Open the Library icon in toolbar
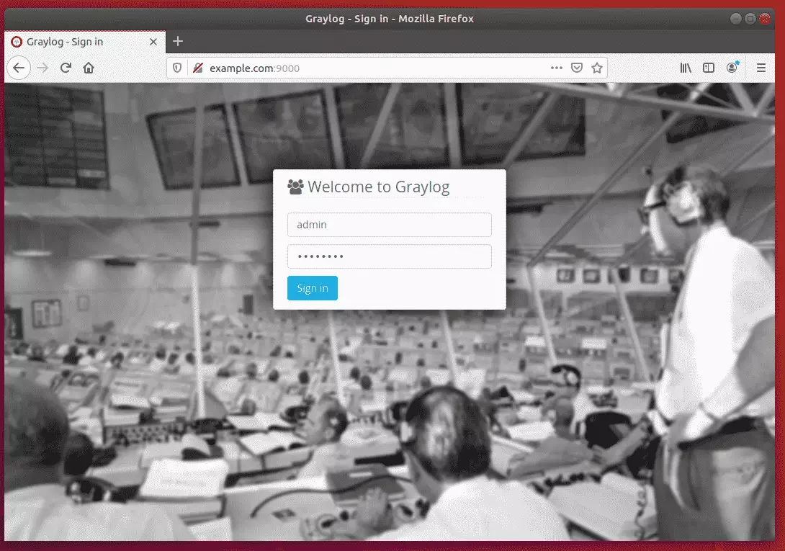This screenshot has width=785, height=551. [x=686, y=68]
